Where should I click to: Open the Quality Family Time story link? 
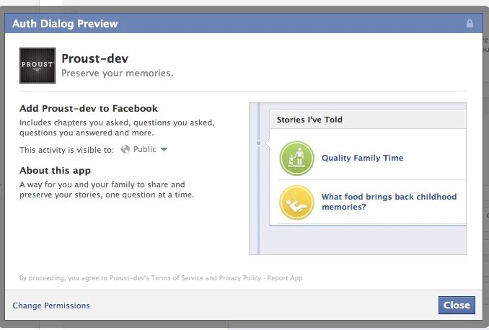click(362, 158)
